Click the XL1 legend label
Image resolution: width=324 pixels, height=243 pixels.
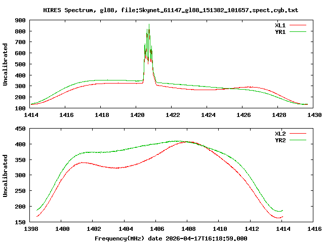pos(280,25)
